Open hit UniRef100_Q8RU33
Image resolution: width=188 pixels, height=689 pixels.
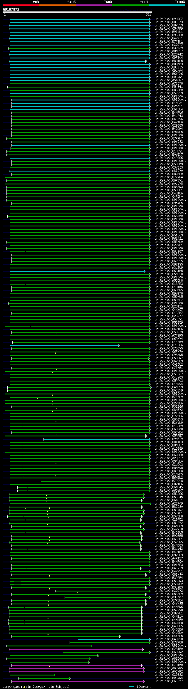pos(169,26)
